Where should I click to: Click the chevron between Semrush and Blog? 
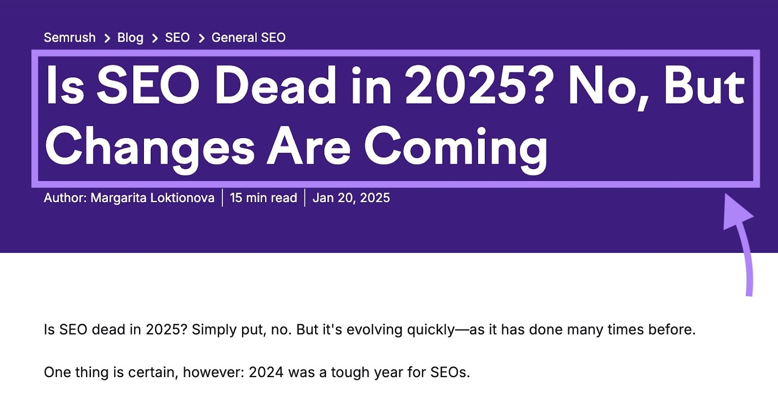[x=106, y=37]
